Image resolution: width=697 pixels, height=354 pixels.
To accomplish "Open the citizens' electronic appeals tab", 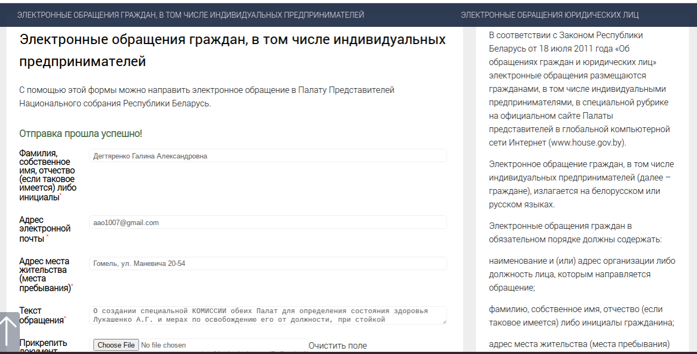I will [x=190, y=15].
